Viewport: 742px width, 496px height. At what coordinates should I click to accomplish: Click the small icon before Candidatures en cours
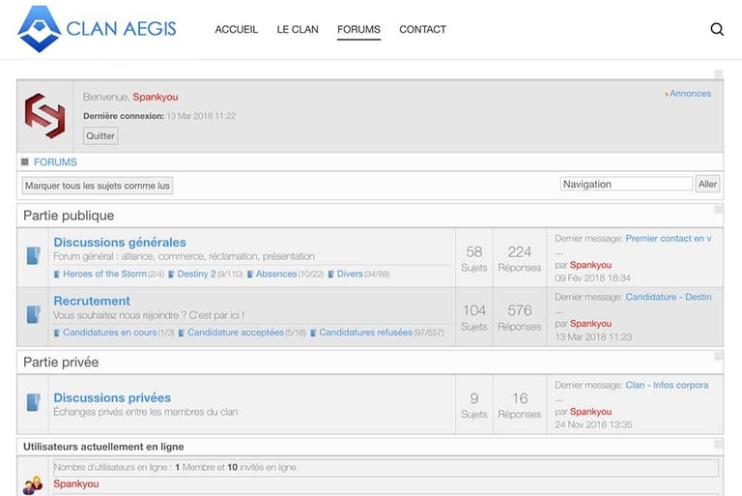coord(57,333)
